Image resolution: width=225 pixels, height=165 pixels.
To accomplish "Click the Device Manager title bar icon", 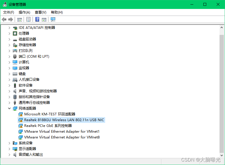I will (5, 4).
